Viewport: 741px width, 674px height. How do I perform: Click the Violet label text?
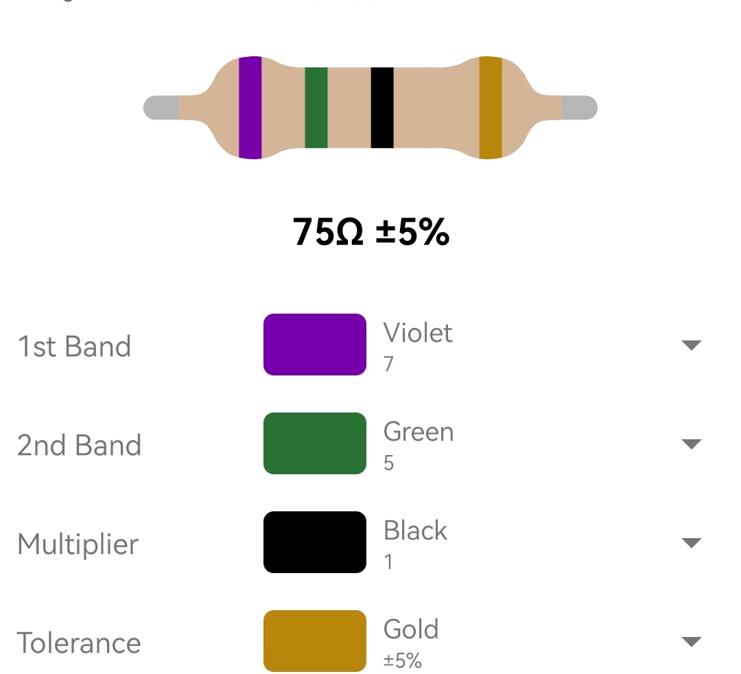click(x=418, y=333)
